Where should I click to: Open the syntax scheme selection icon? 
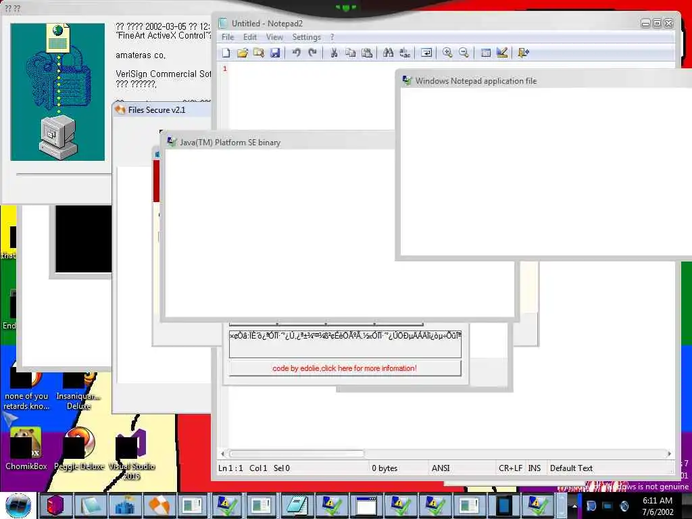click(x=485, y=53)
